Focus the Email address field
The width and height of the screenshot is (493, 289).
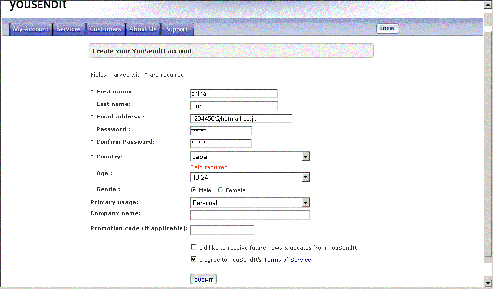tap(241, 118)
